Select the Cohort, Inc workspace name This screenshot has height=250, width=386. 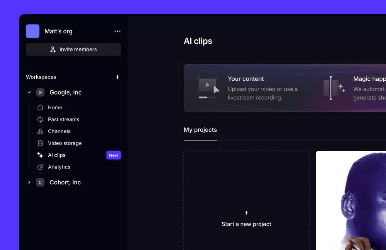(65, 182)
